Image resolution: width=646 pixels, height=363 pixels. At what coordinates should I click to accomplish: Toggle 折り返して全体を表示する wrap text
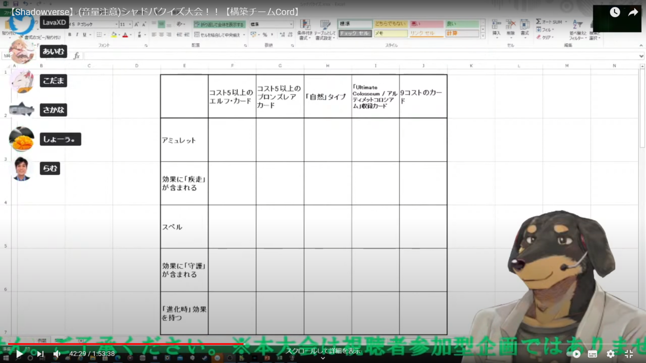219,24
